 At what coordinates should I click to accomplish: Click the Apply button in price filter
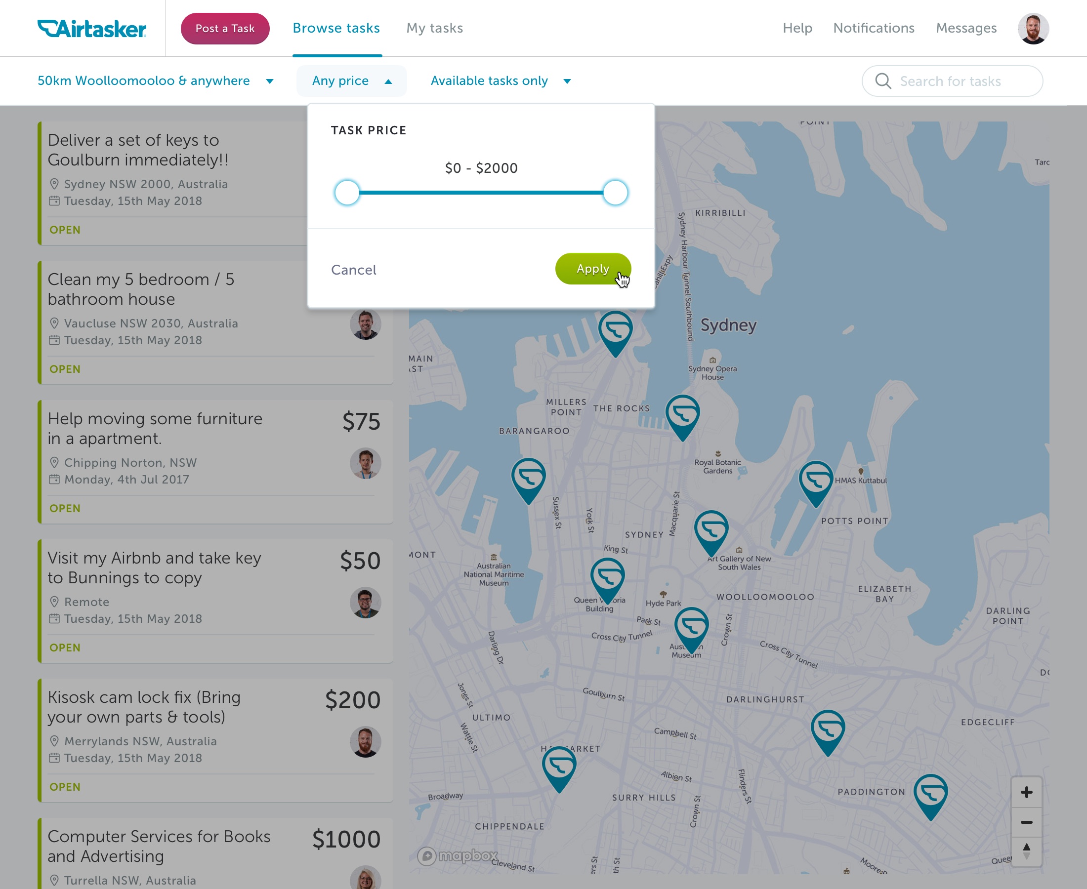(x=591, y=268)
